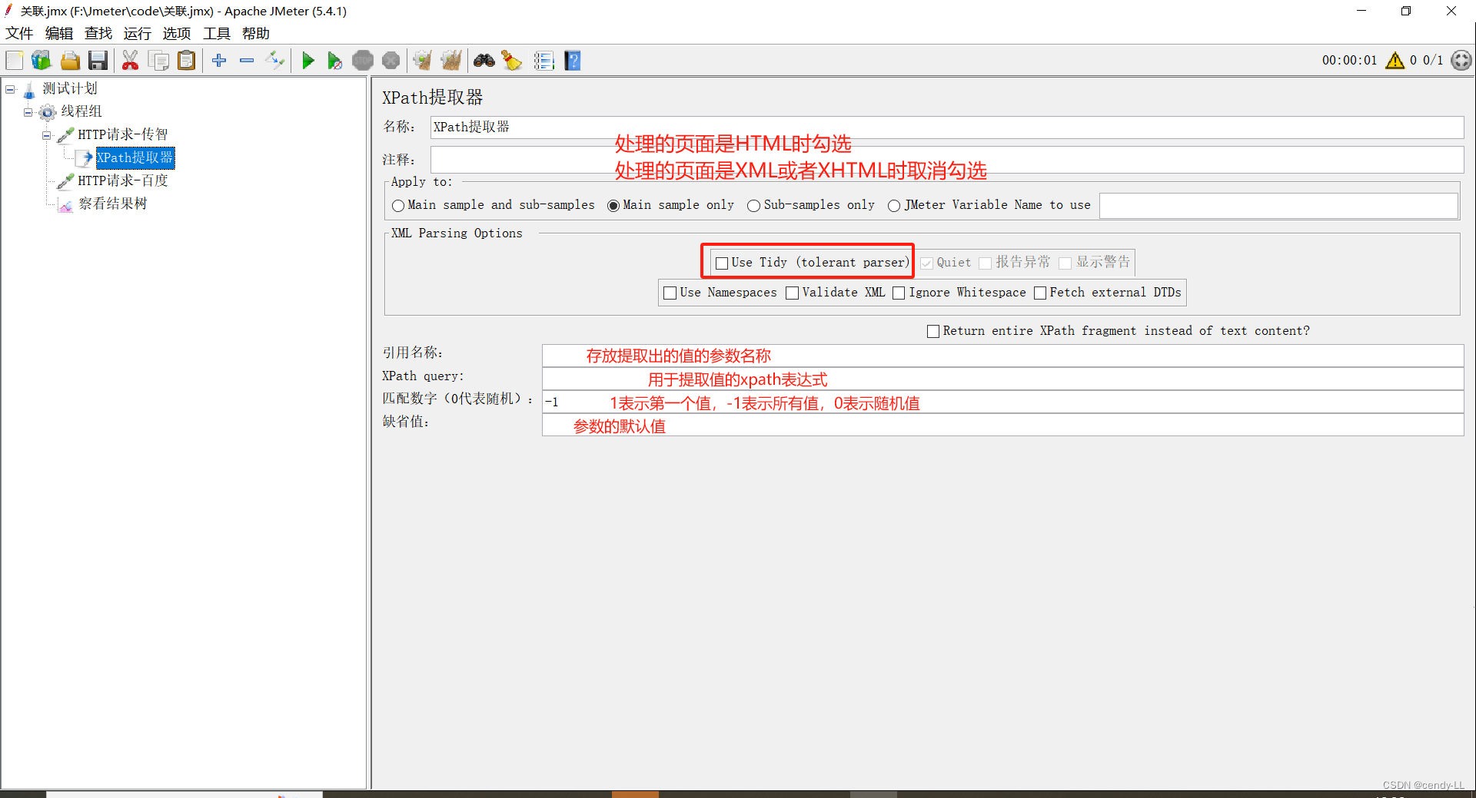The height and width of the screenshot is (798, 1476).
Task: Focus the JMeter Variable Name text field
Action: pos(1278,206)
